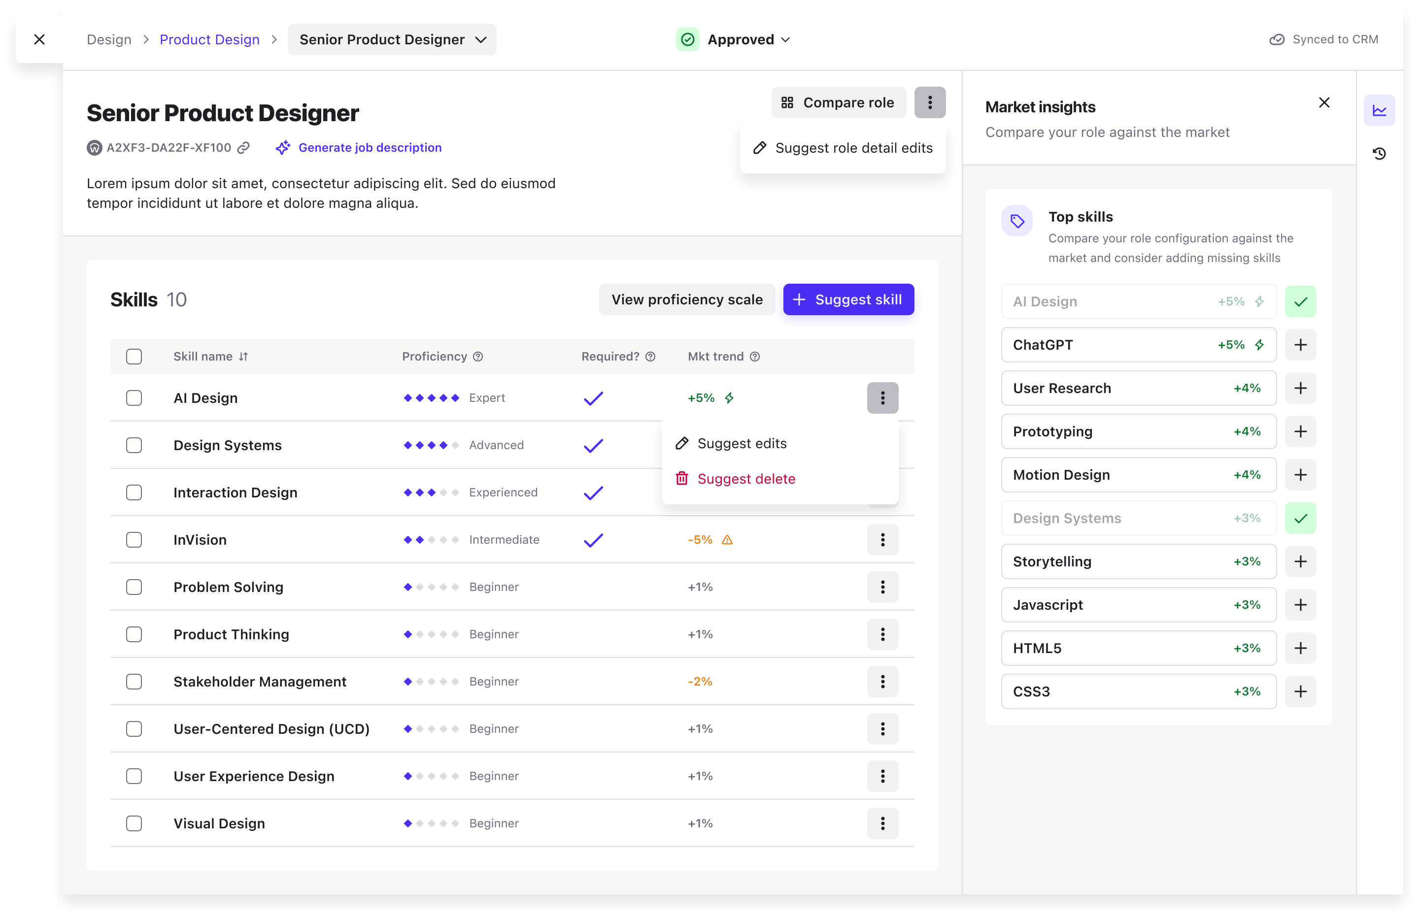Open the version history icon in sidebar

(x=1379, y=154)
